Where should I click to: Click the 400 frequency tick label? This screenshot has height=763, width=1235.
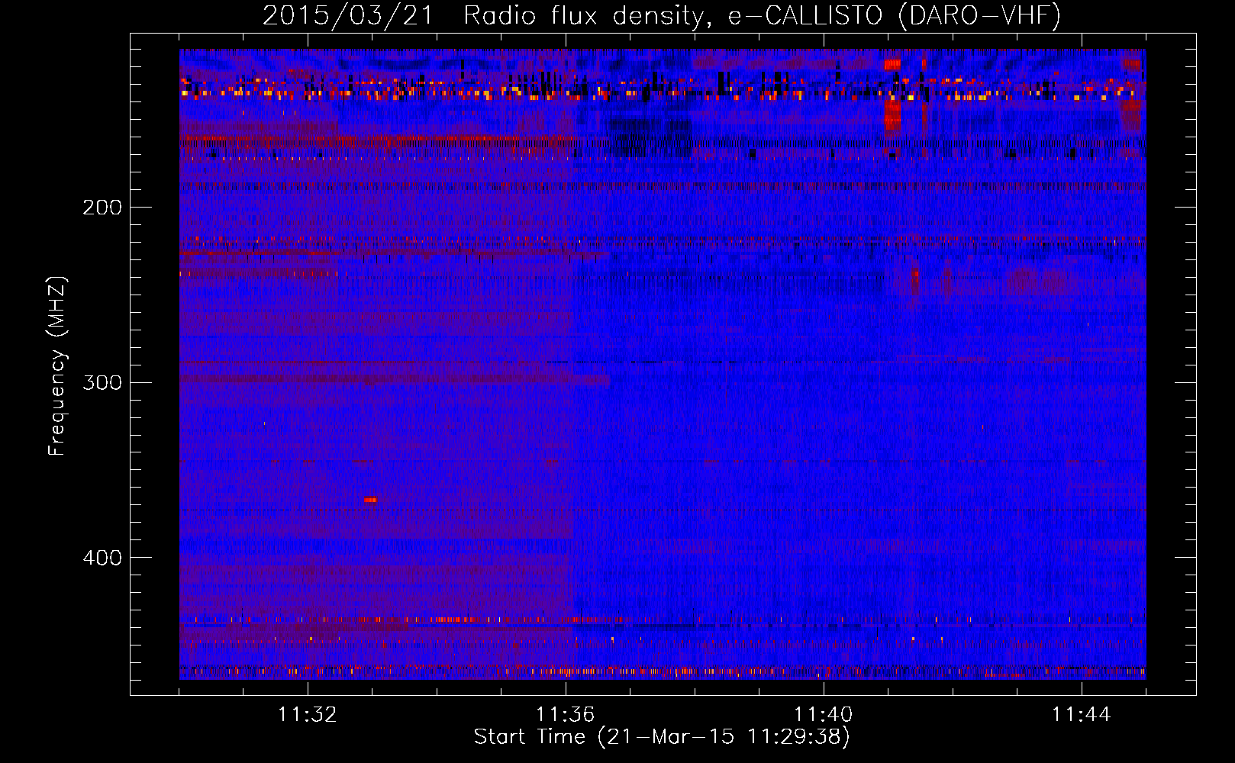102,557
